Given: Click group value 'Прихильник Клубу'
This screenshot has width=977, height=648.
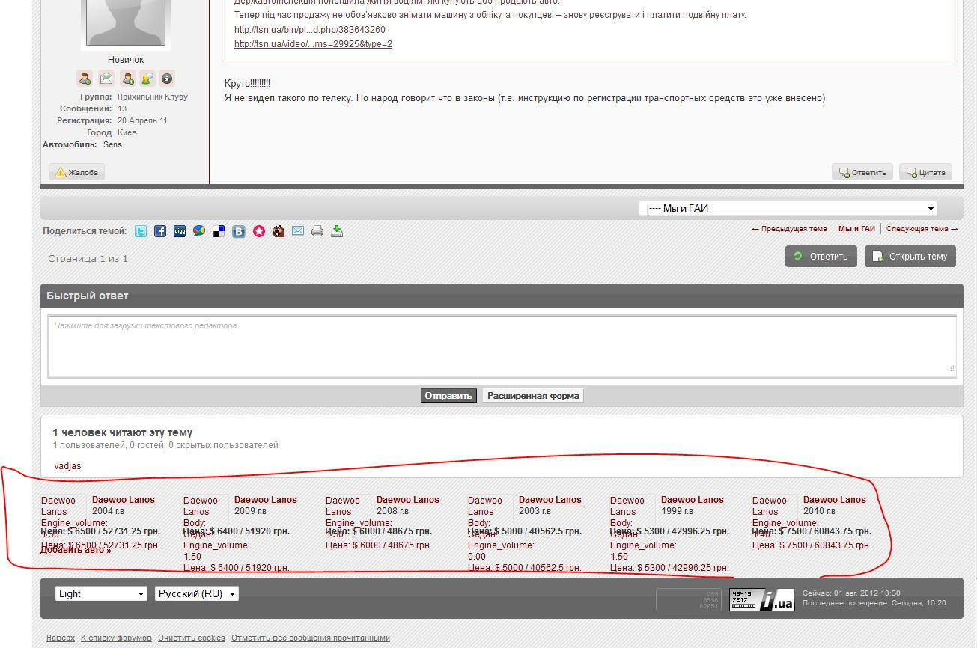Looking at the screenshot, I should [153, 97].
